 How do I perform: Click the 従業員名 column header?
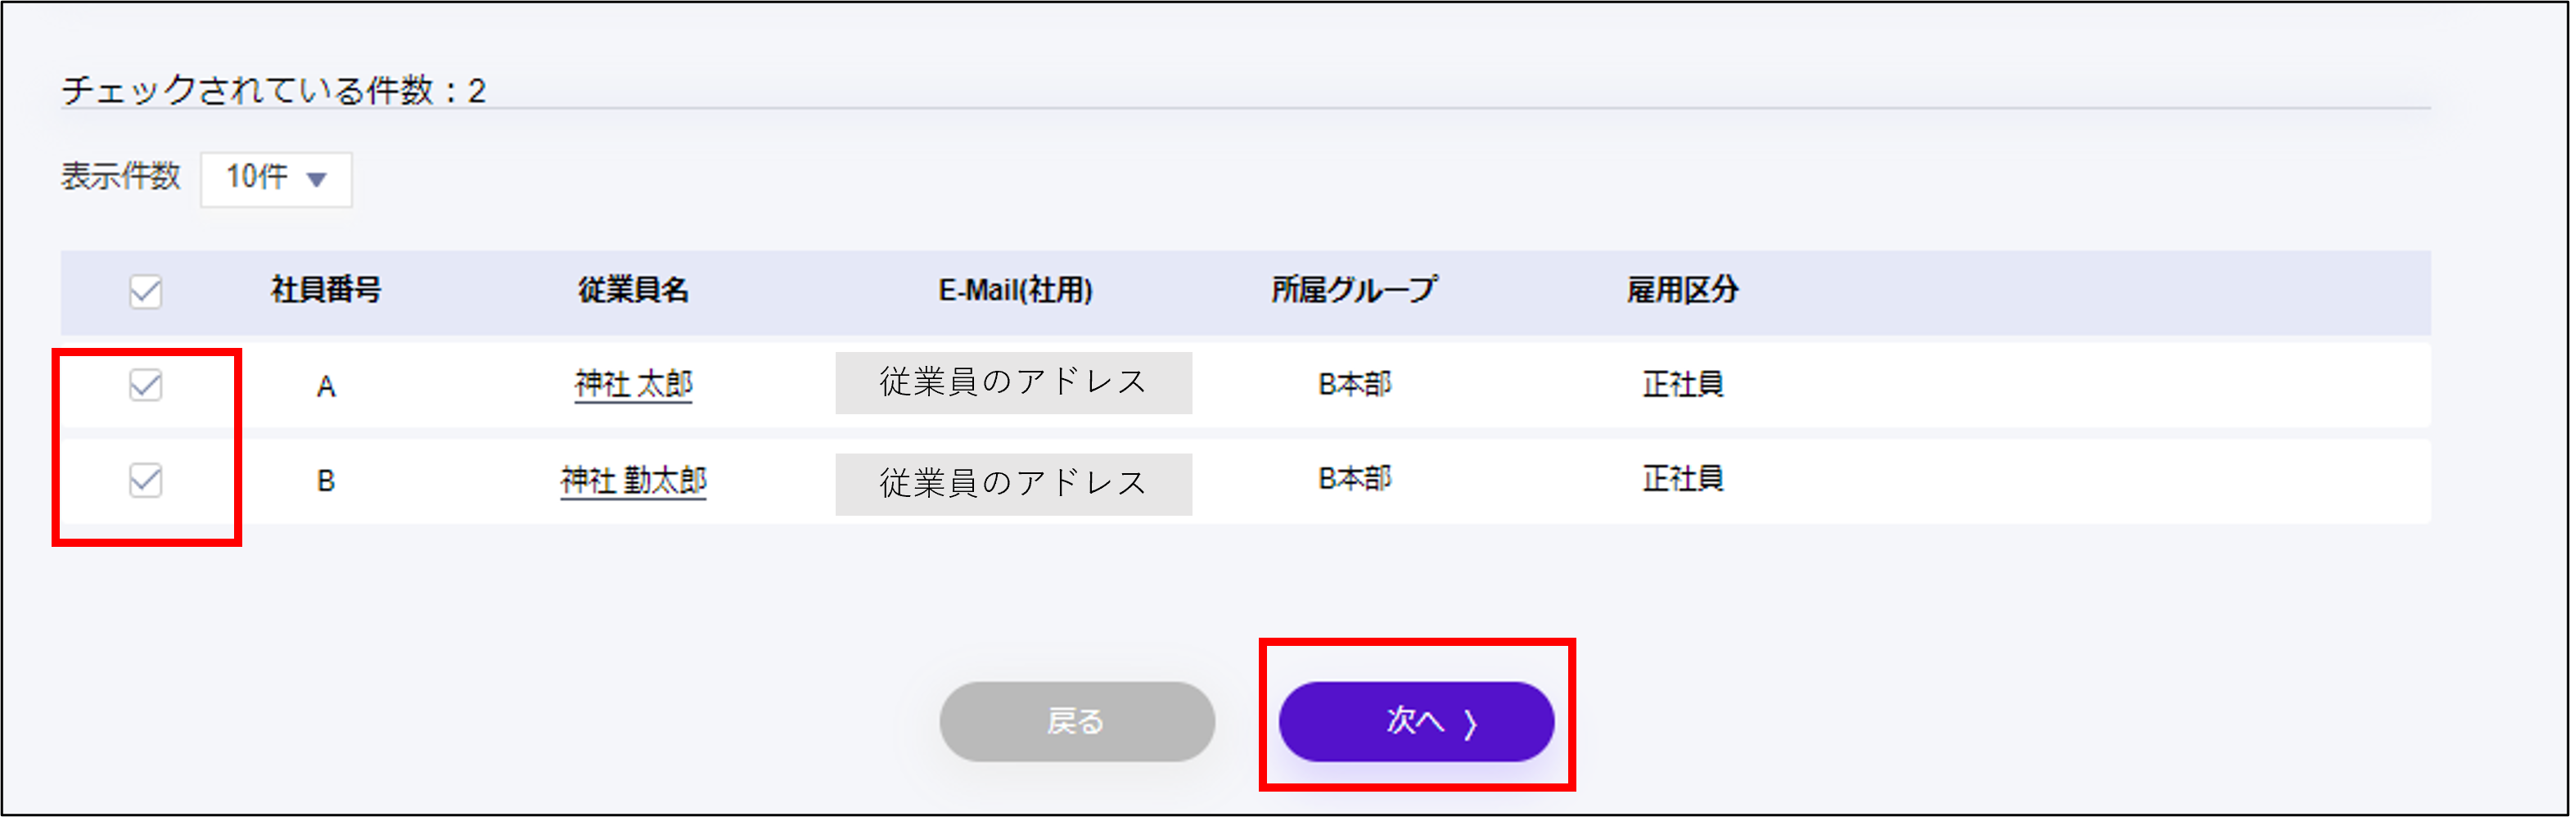click(633, 291)
